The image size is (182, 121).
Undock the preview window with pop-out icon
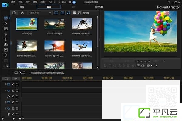156,66
